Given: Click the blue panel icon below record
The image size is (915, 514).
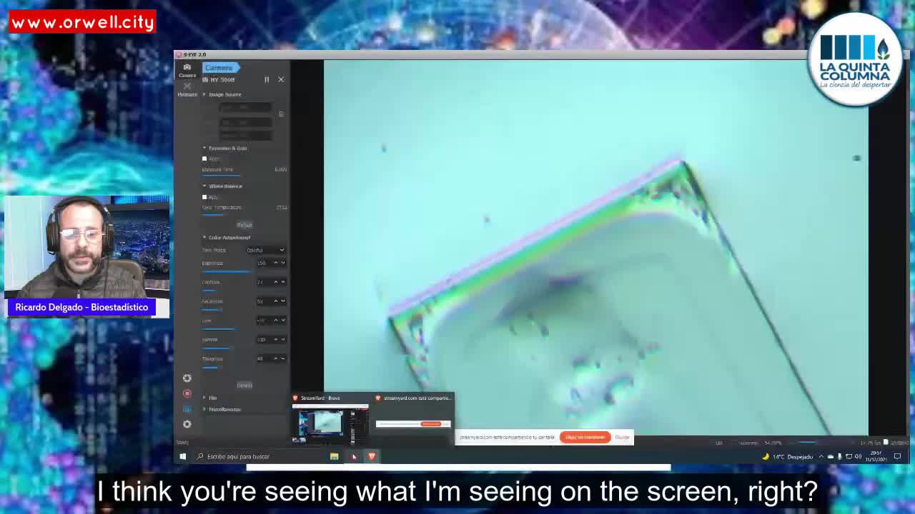Looking at the screenshot, I should pyautogui.click(x=187, y=408).
